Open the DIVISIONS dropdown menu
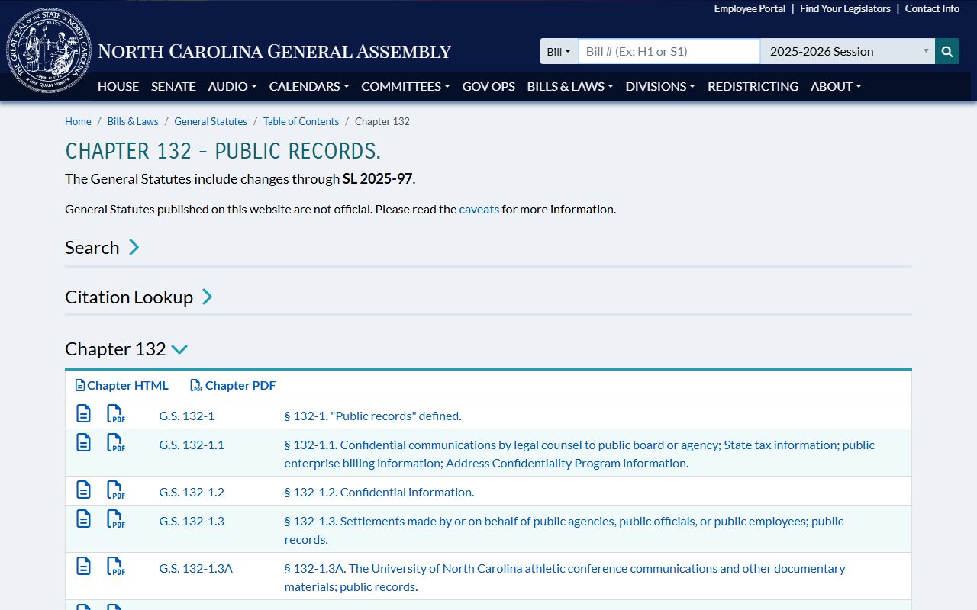Image resolution: width=977 pixels, height=610 pixels. coord(660,86)
